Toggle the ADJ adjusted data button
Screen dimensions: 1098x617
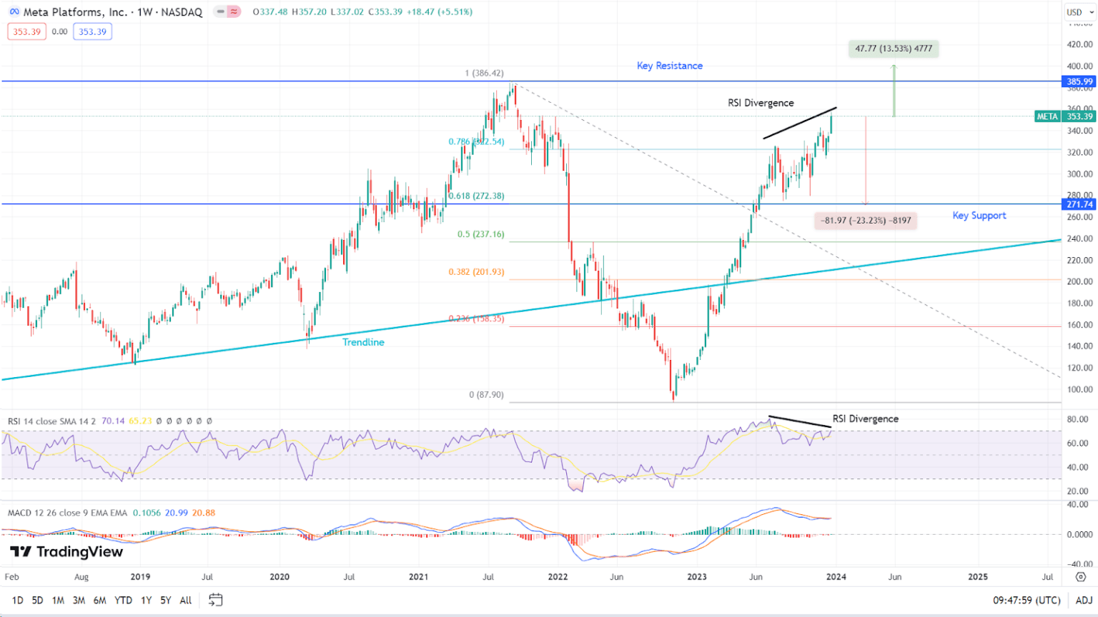pos(1084,601)
